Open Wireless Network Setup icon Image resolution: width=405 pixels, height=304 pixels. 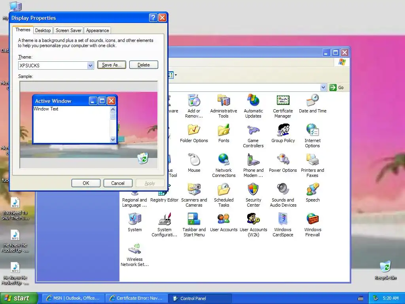134,255
